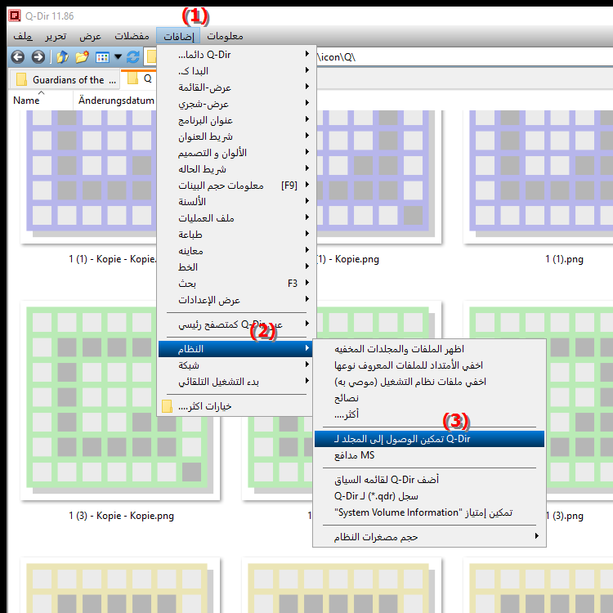Select the file name 1 (3).png

pyautogui.click(x=565, y=516)
